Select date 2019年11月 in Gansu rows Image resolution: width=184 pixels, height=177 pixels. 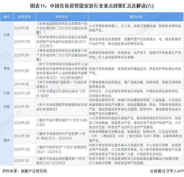(x=22, y=42)
